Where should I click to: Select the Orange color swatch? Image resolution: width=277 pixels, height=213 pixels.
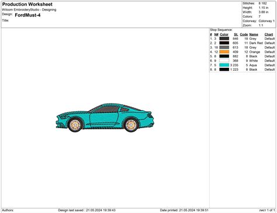[224, 52]
